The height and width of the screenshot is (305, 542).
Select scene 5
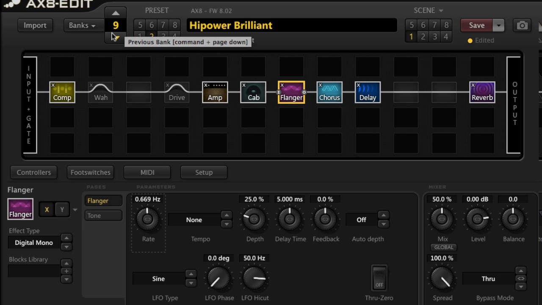tap(411, 25)
